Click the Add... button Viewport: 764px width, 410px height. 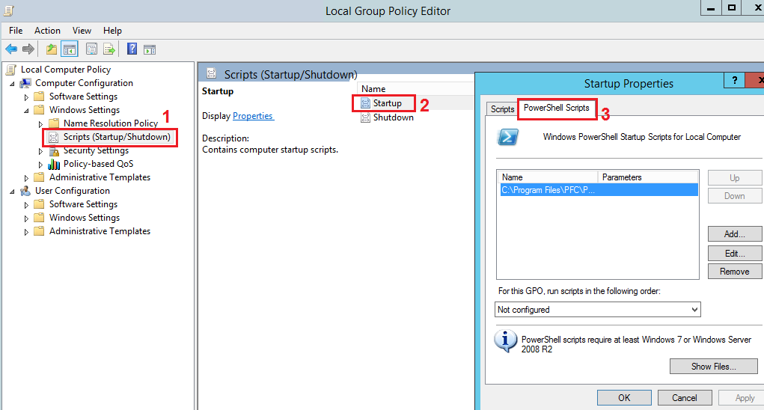click(x=734, y=234)
